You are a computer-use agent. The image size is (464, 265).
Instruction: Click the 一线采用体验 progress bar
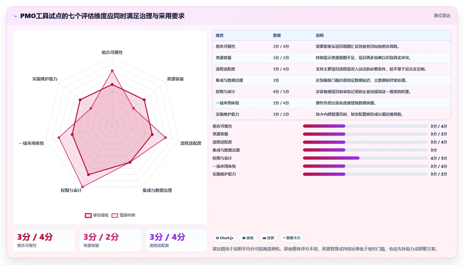point(365,166)
